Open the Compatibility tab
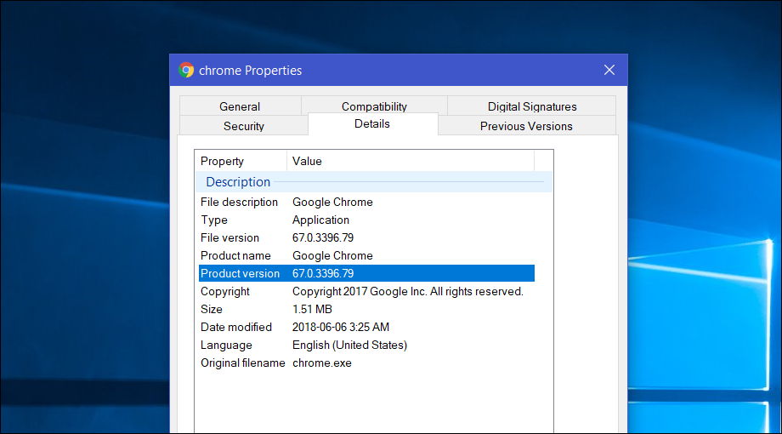 (x=374, y=106)
